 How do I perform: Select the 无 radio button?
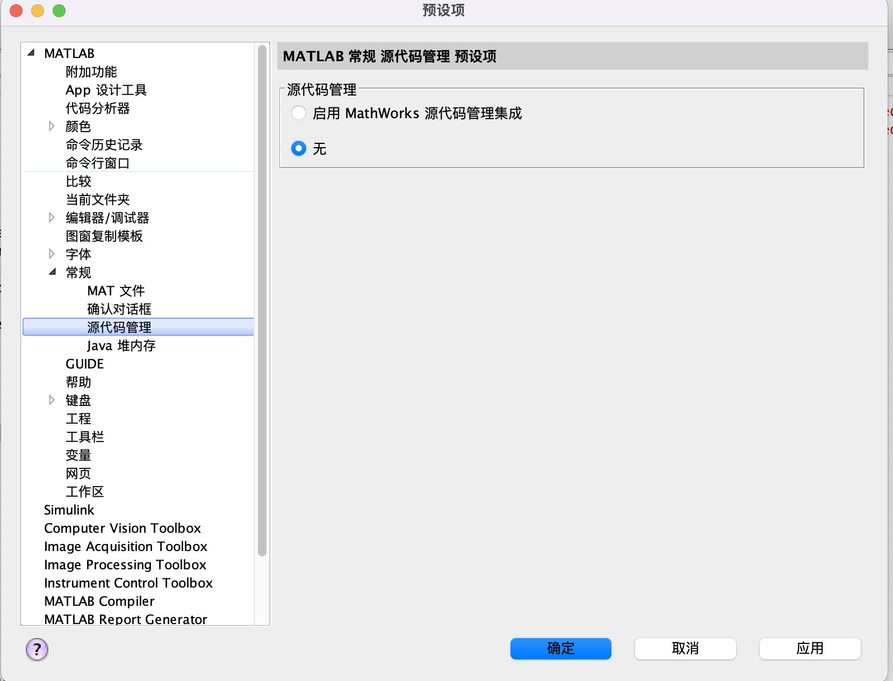(299, 149)
